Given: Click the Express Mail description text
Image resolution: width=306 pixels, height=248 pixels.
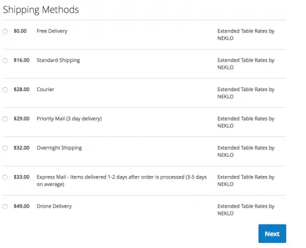Looking at the screenshot, I should [122, 180].
